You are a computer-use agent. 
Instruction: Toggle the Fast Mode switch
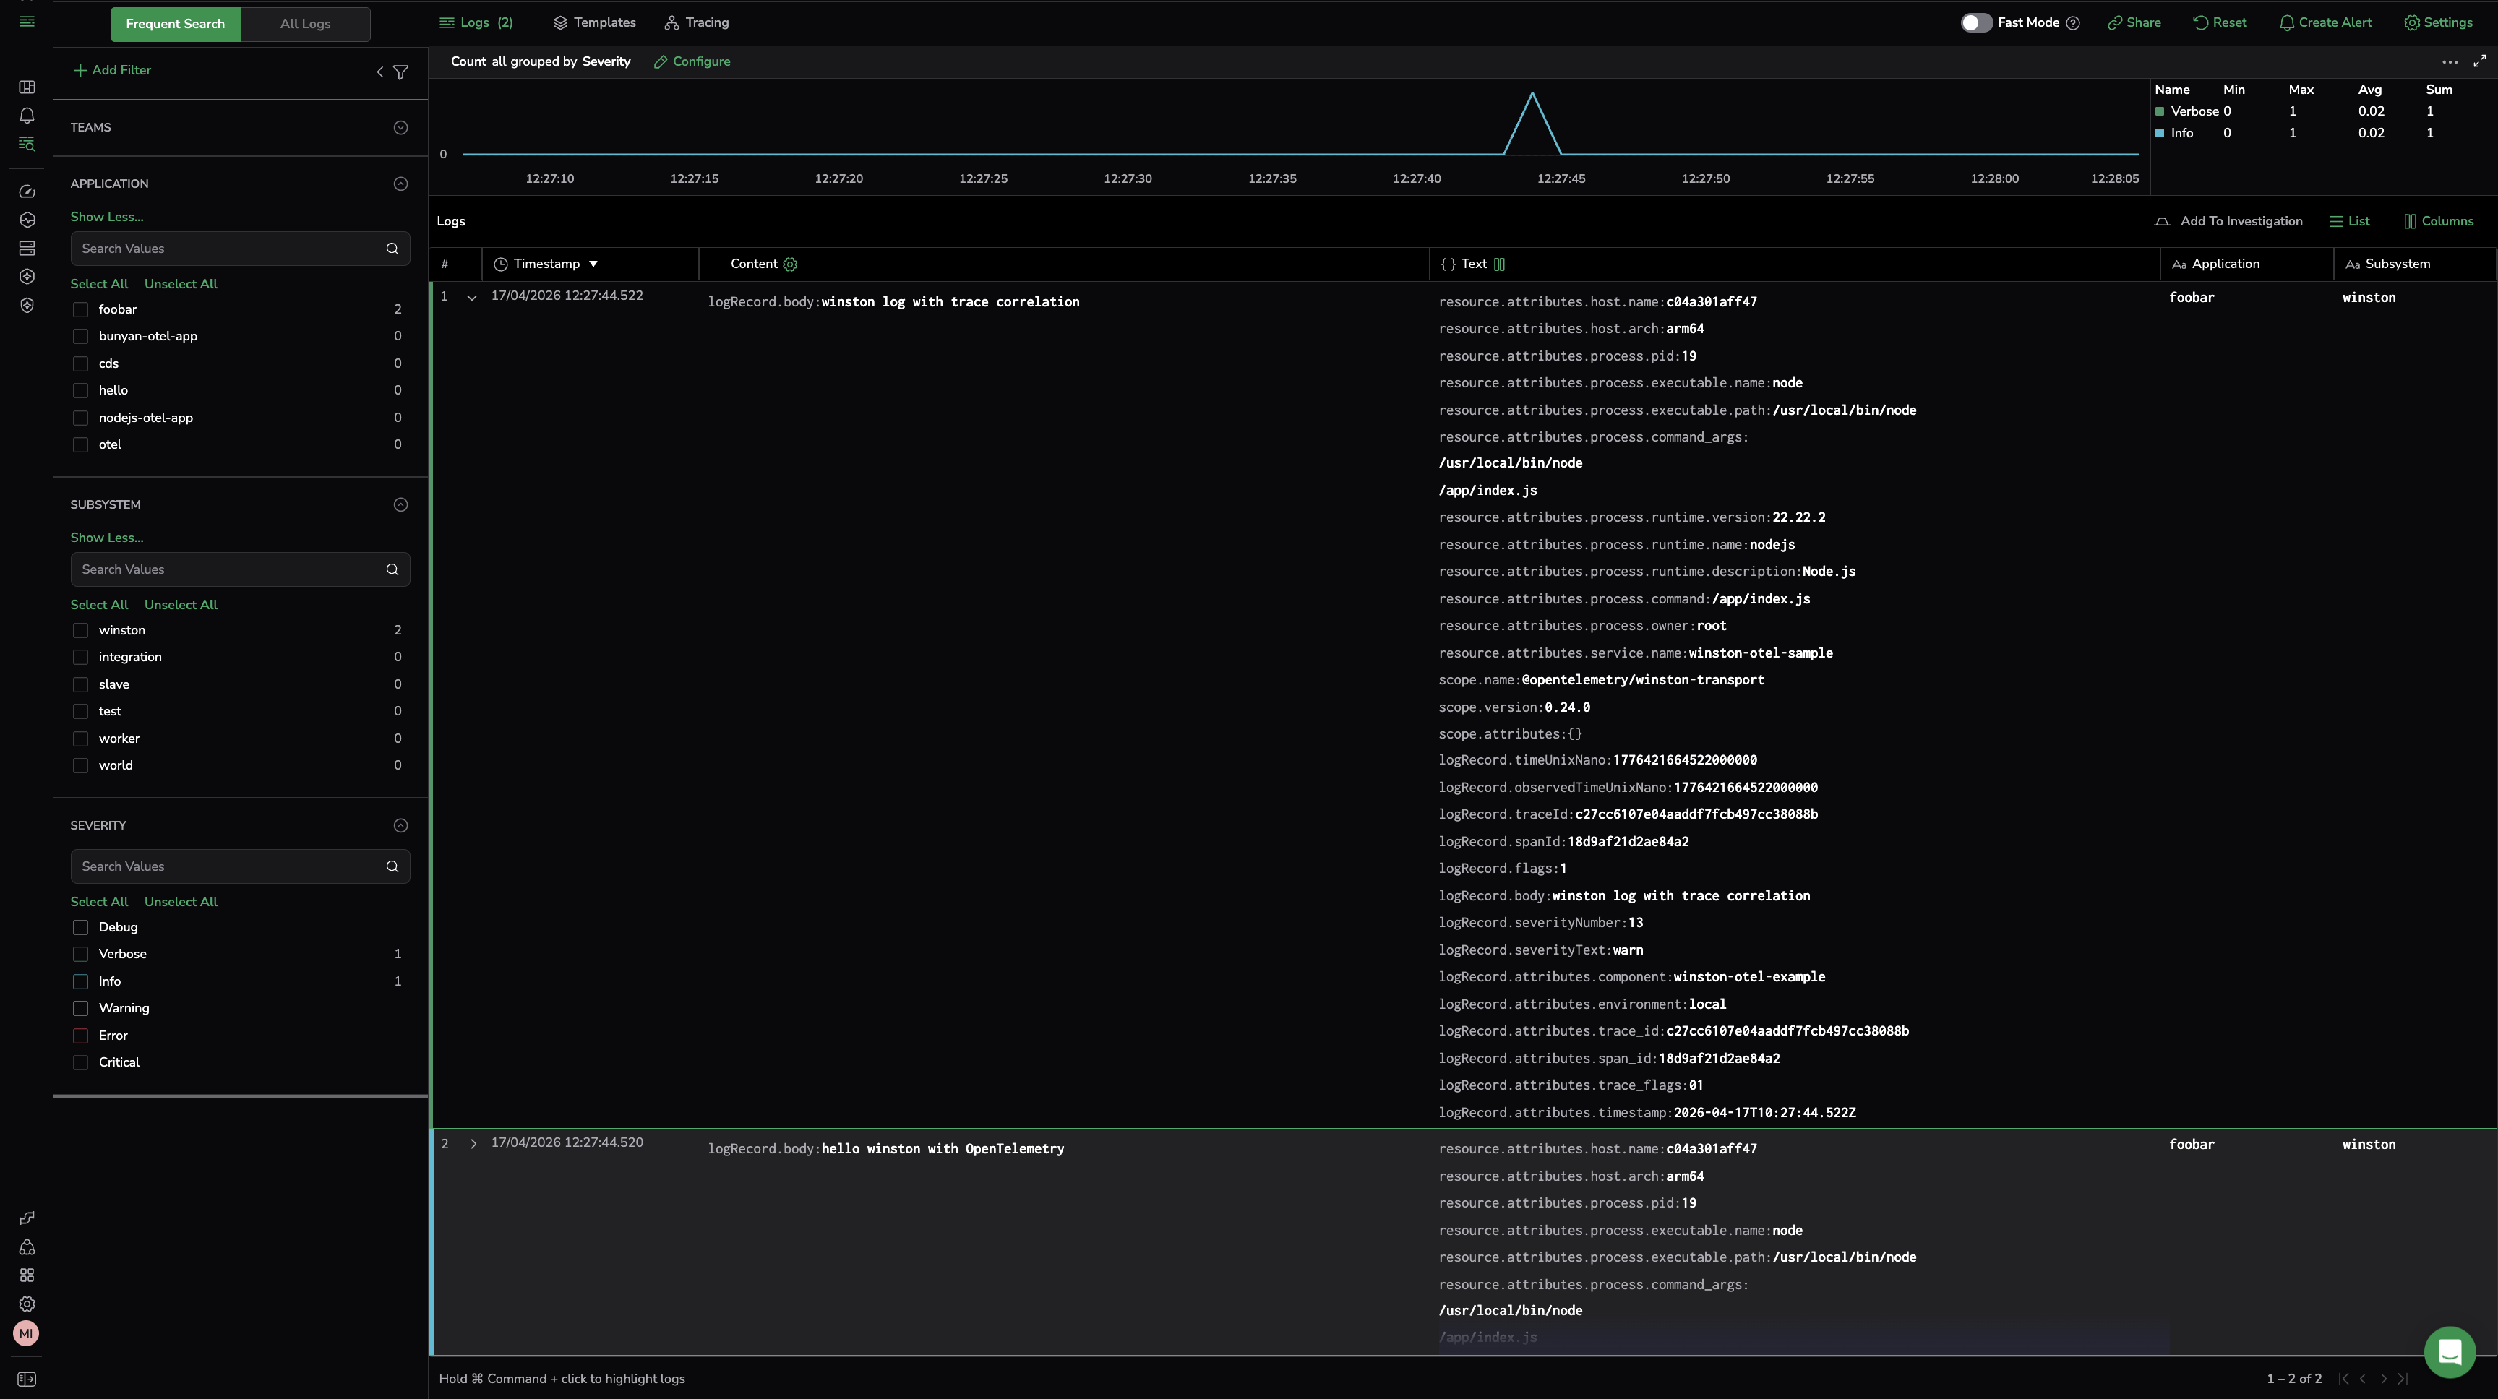(1975, 23)
